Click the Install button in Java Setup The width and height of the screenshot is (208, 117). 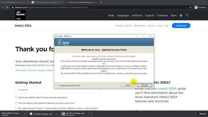click(x=128, y=85)
